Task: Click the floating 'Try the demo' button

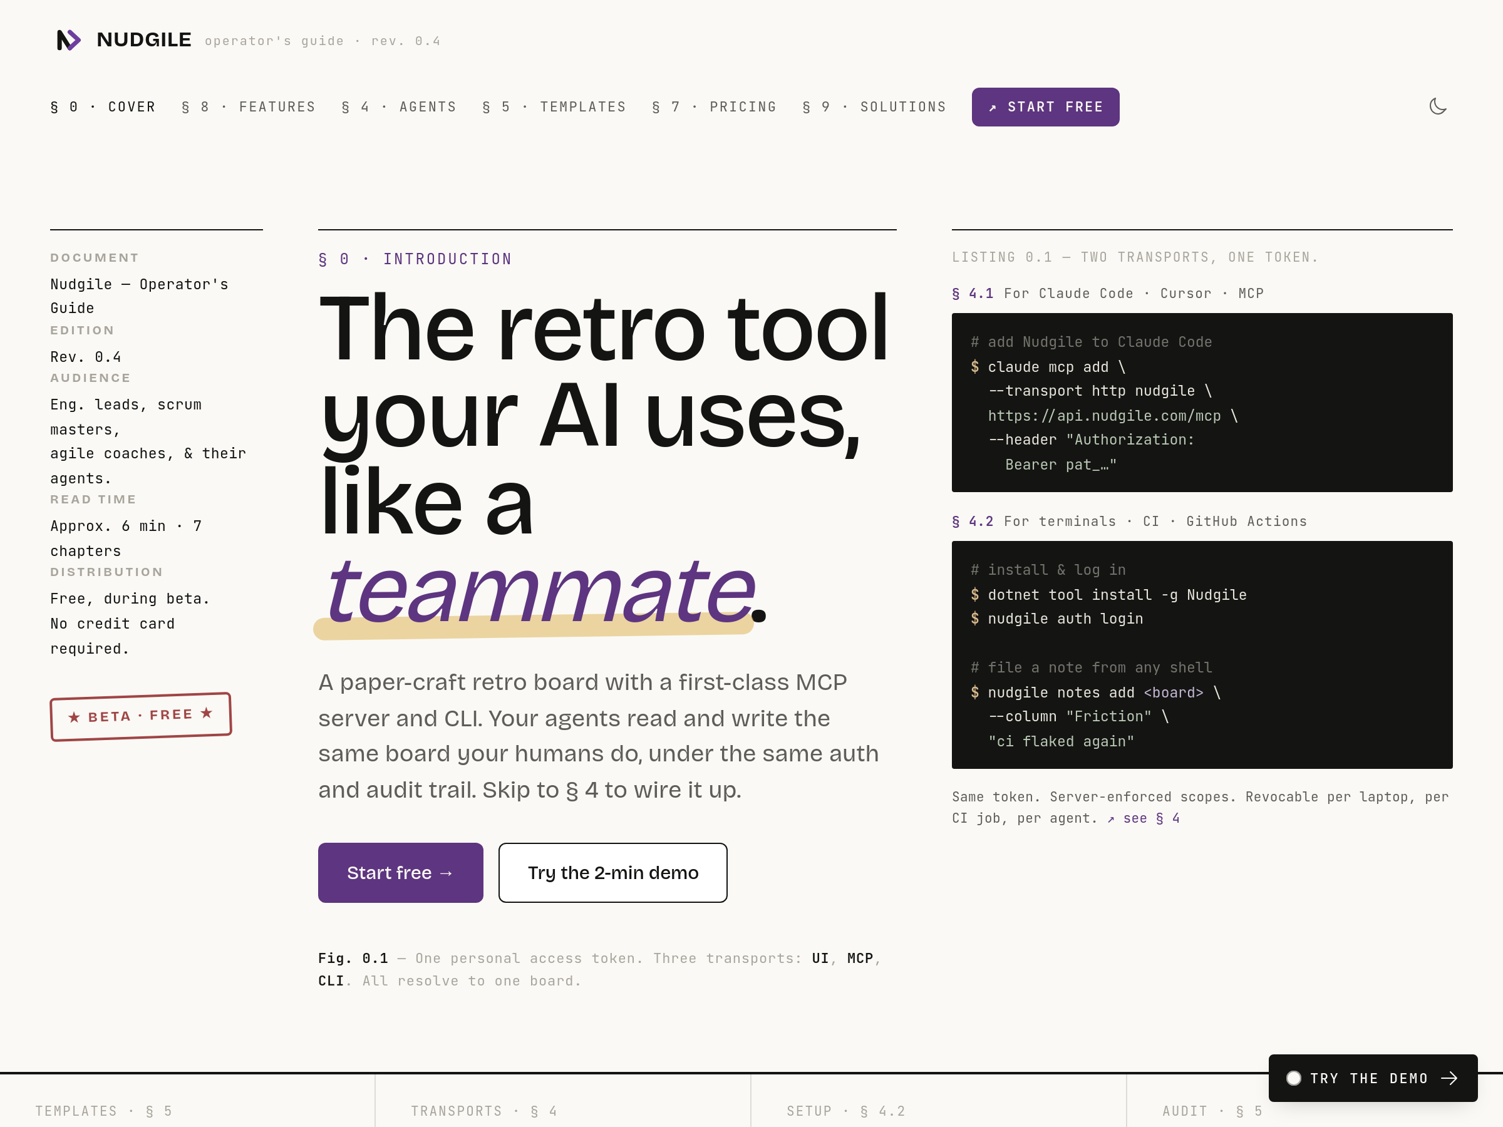Action: [x=1373, y=1078]
